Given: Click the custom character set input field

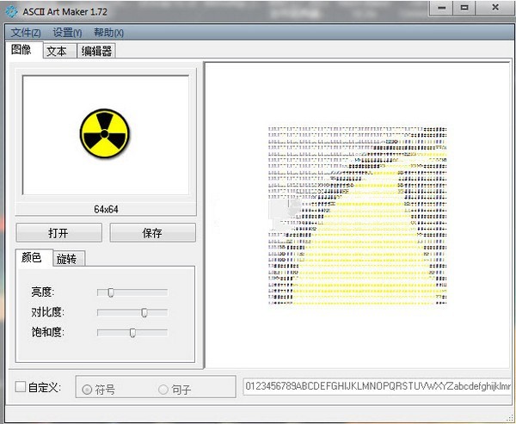Looking at the screenshot, I should click(x=378, y=386).
